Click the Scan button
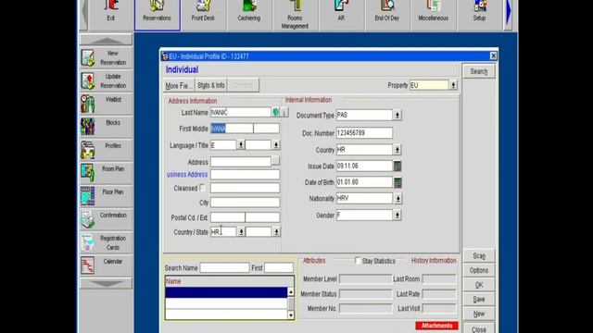 click(x=479, y=256)
